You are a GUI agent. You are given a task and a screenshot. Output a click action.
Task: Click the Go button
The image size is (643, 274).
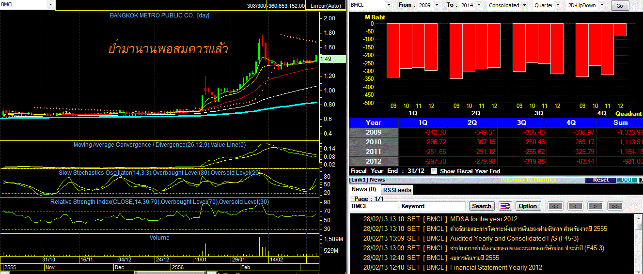[x=620, y=6]
